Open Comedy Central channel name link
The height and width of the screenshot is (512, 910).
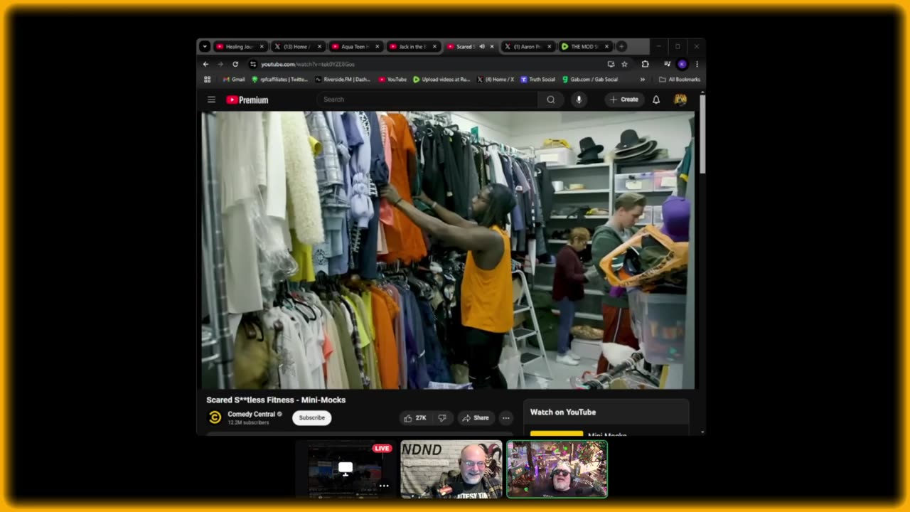click(251, 414)
